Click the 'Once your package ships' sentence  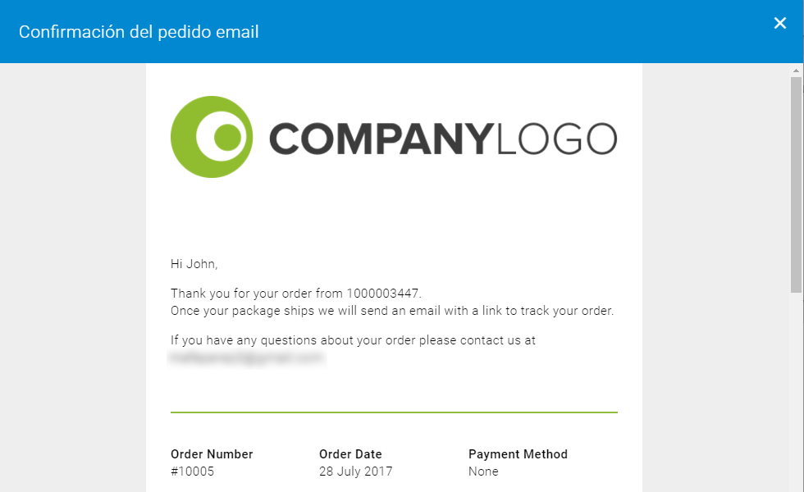pyautogui.click(x=392, y=311)
